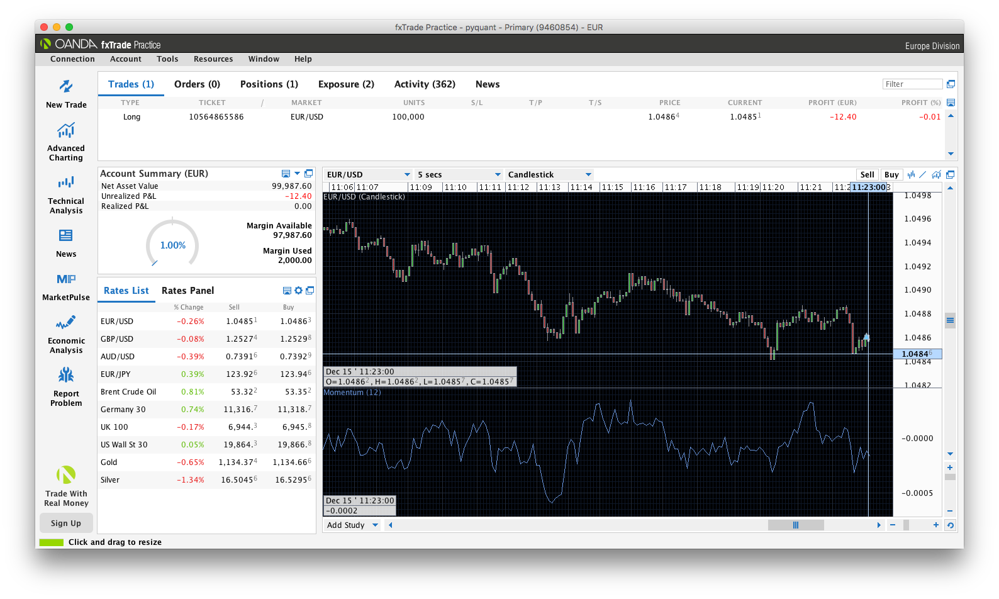999x599 pixels.
Task: Open the Resources menu
Action: [x=213, y=59]
